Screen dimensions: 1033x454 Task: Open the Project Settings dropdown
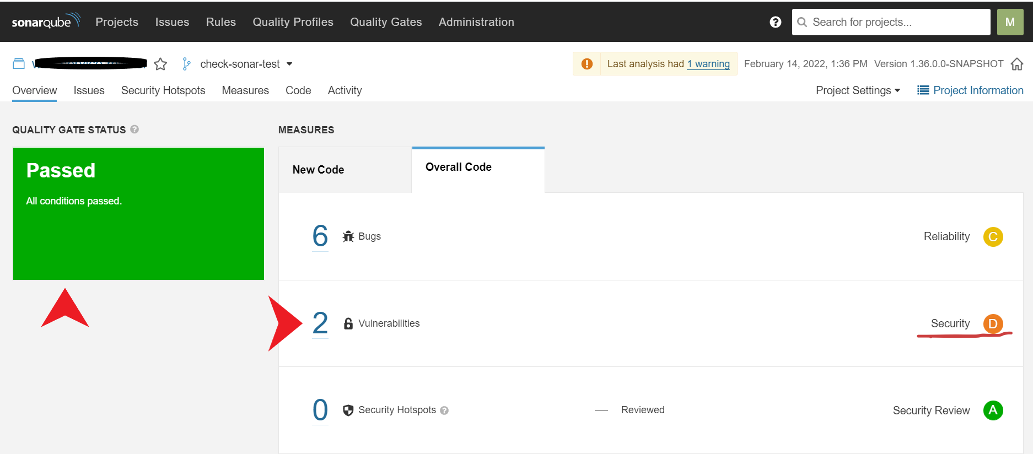(857, 90)
